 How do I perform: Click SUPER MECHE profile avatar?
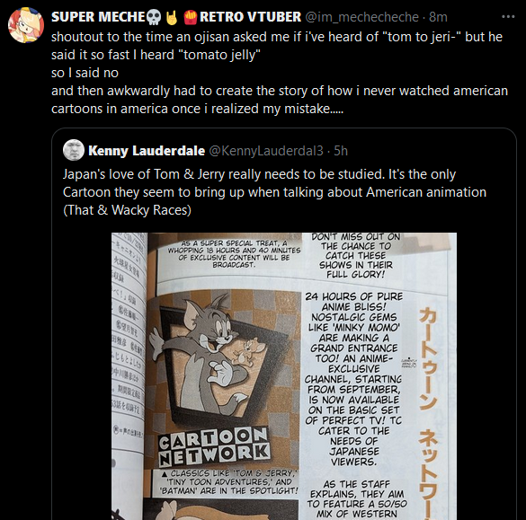pyautogui.click(x=26, y=25)
